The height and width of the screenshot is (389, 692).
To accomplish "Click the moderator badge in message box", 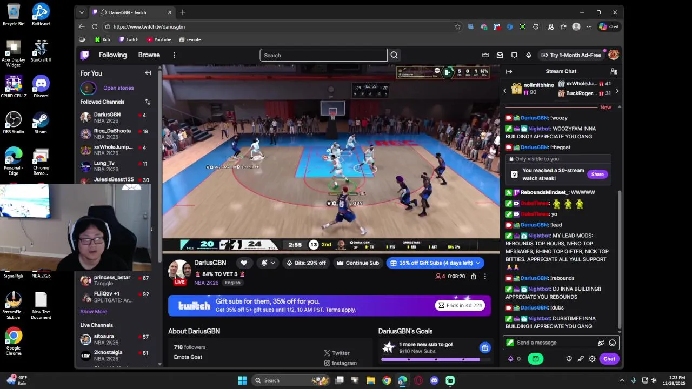I will coord(510,343).
